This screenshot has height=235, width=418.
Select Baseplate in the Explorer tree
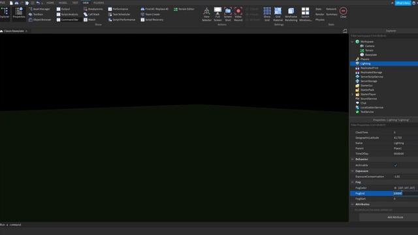click(x=371, y=55)
